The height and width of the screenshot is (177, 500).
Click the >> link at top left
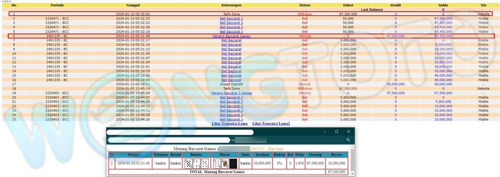coord(6,1)
